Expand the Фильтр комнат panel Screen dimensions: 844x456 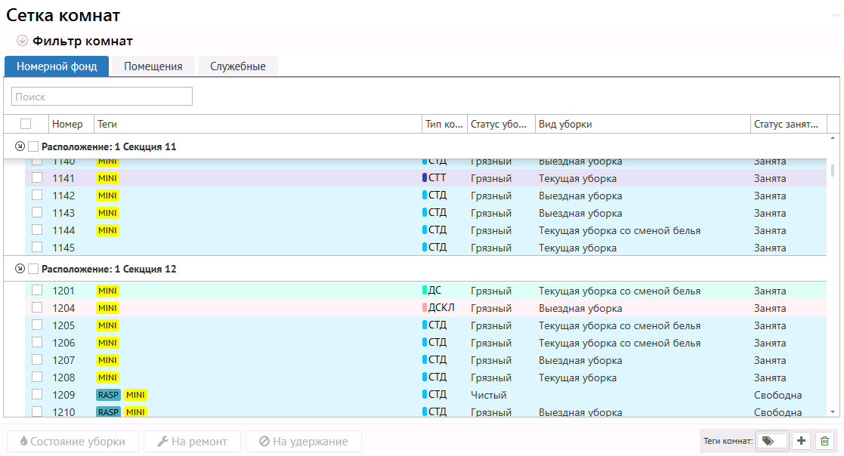(x=22, y=41)
